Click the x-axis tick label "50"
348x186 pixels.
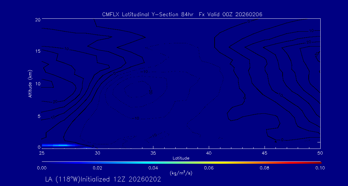coord(320,153)
